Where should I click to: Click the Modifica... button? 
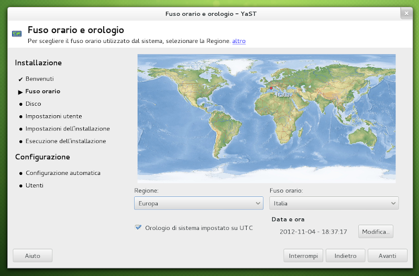click(376, 231)
